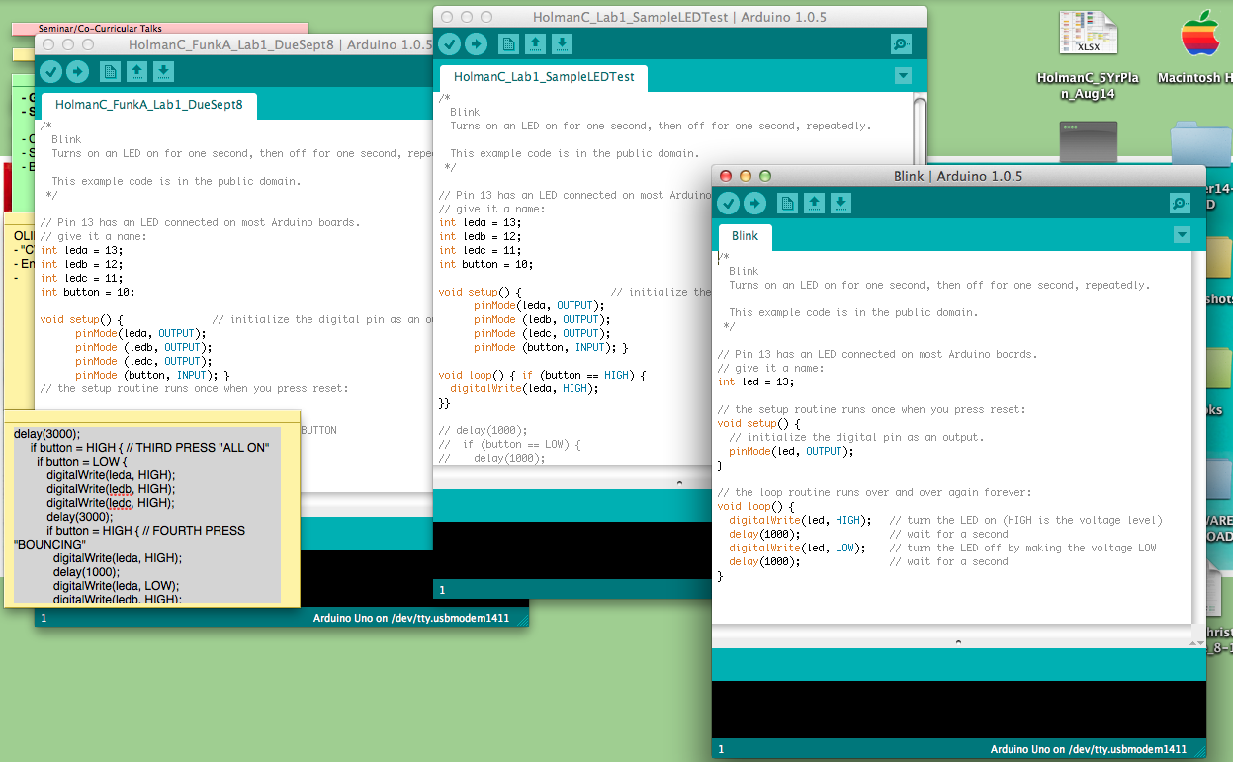
Task: Click 'void setup() {' in FunkA_Lab1_DueSept8 window
Action: [x=81, y=319]
